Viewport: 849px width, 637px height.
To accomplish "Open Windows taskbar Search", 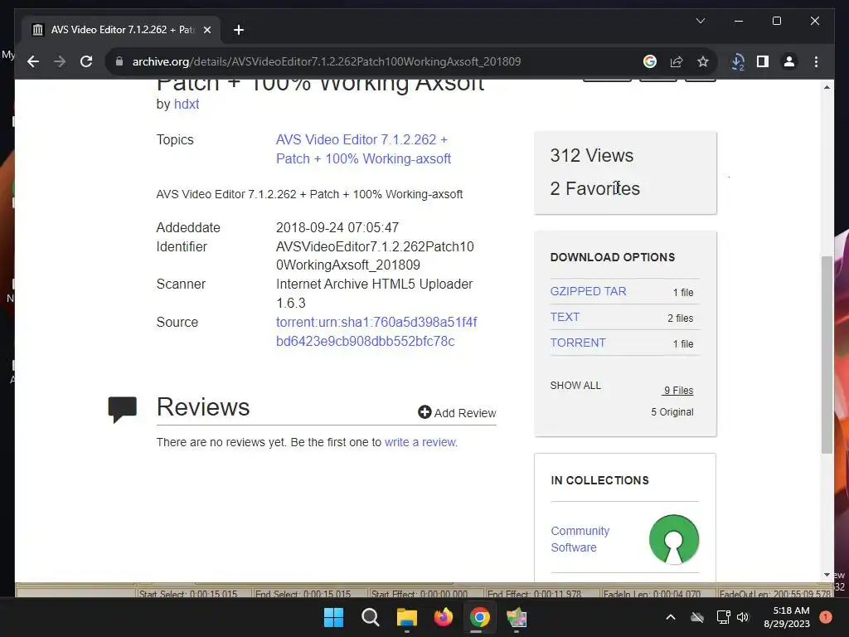I will (x=371, y=617).
